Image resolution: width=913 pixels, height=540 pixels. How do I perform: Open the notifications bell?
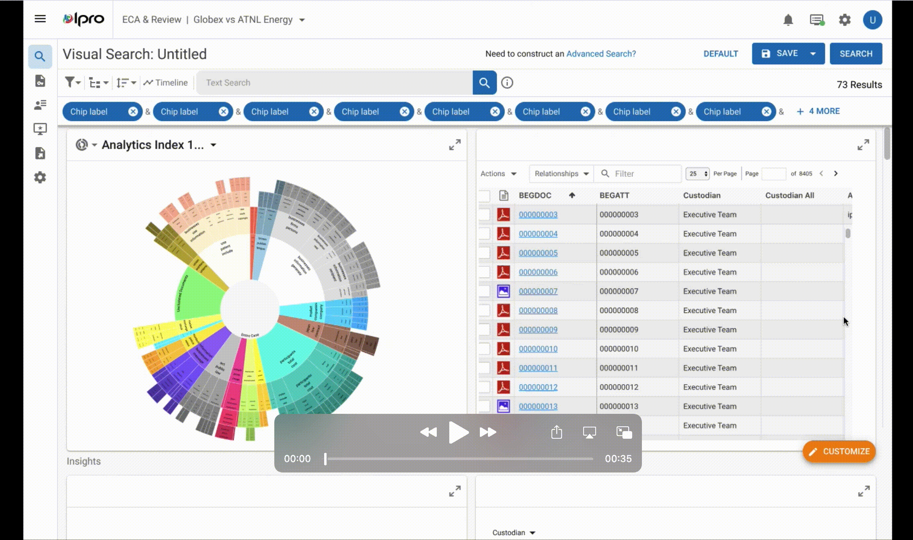(x=788, y=19)
